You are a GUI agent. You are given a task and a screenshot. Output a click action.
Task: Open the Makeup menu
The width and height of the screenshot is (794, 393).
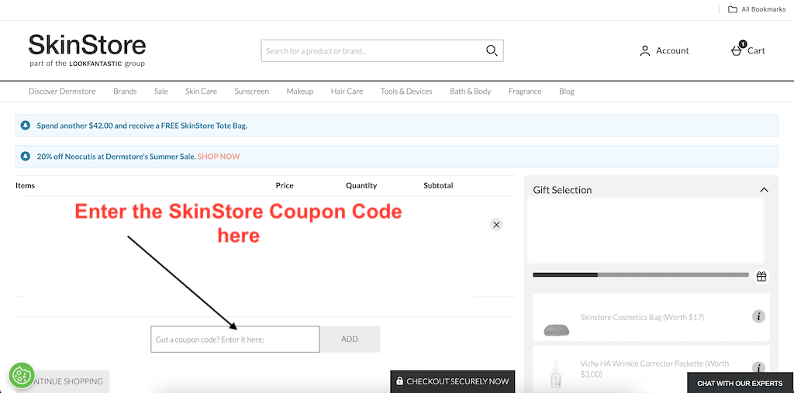pyautogui.click(x=300, y=91)
